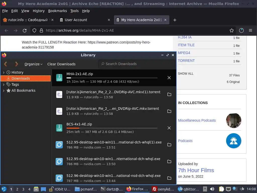Cancel the BCS-4x1-AE.zip download
The width and height of the screenshot is (257, 193).
click(x=169, y=128)
